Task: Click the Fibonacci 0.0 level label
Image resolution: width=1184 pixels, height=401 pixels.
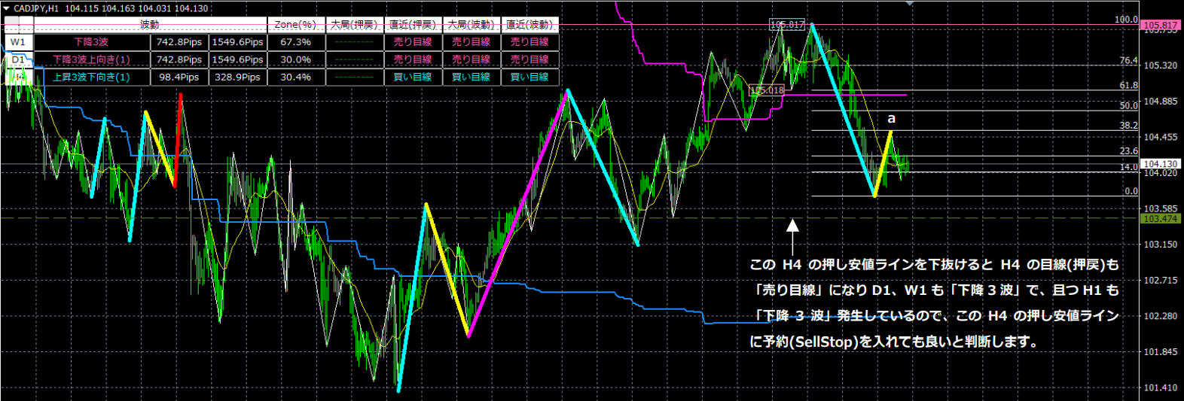Action: coord(1131,191)
